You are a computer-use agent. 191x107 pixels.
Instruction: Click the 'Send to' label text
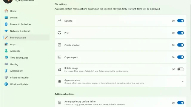click(x=68, y=21)
